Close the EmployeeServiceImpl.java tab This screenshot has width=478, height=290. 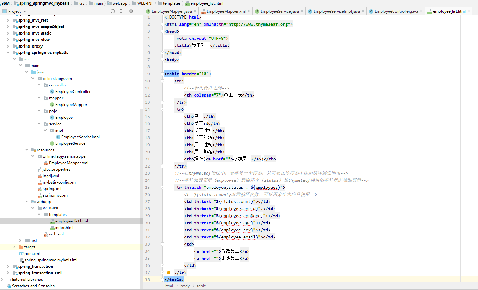(363, 11)
